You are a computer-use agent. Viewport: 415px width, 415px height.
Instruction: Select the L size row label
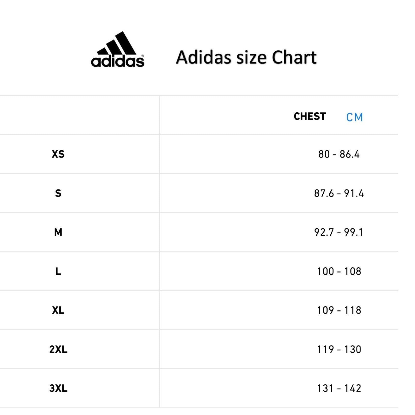[x=58, y=271]
